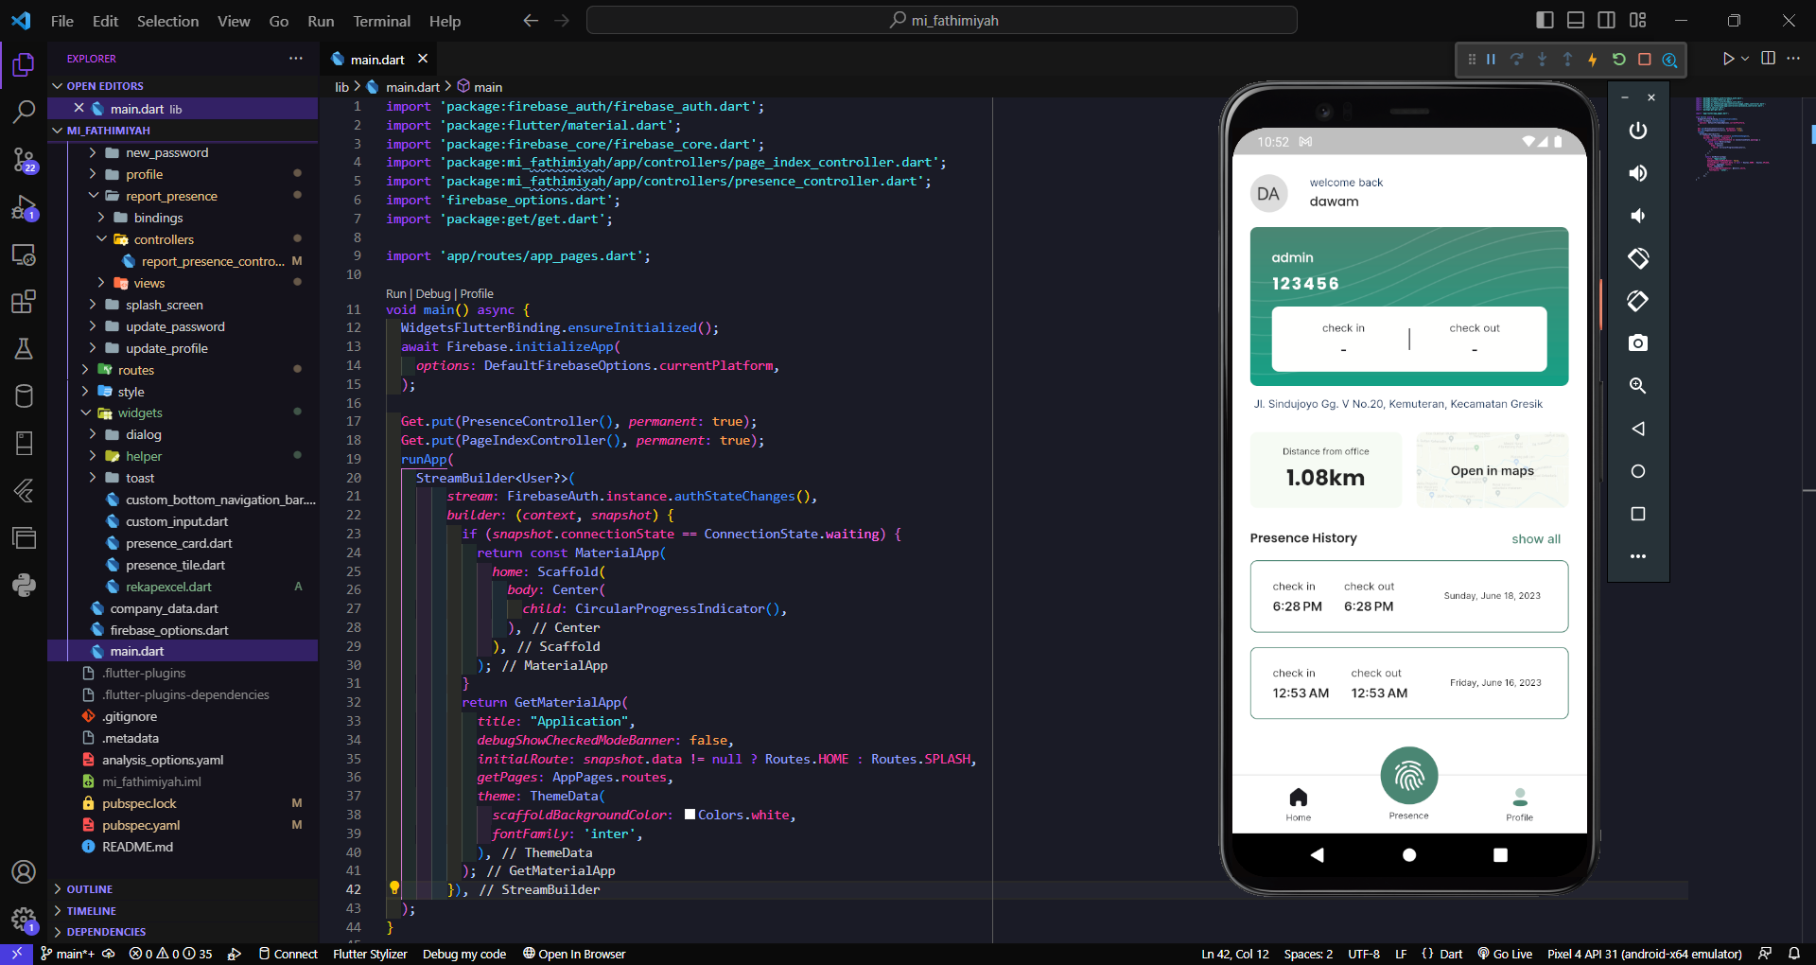Open the Terminal menu
The width and height of the screenshot is (1816, 965).
point(381,21)
